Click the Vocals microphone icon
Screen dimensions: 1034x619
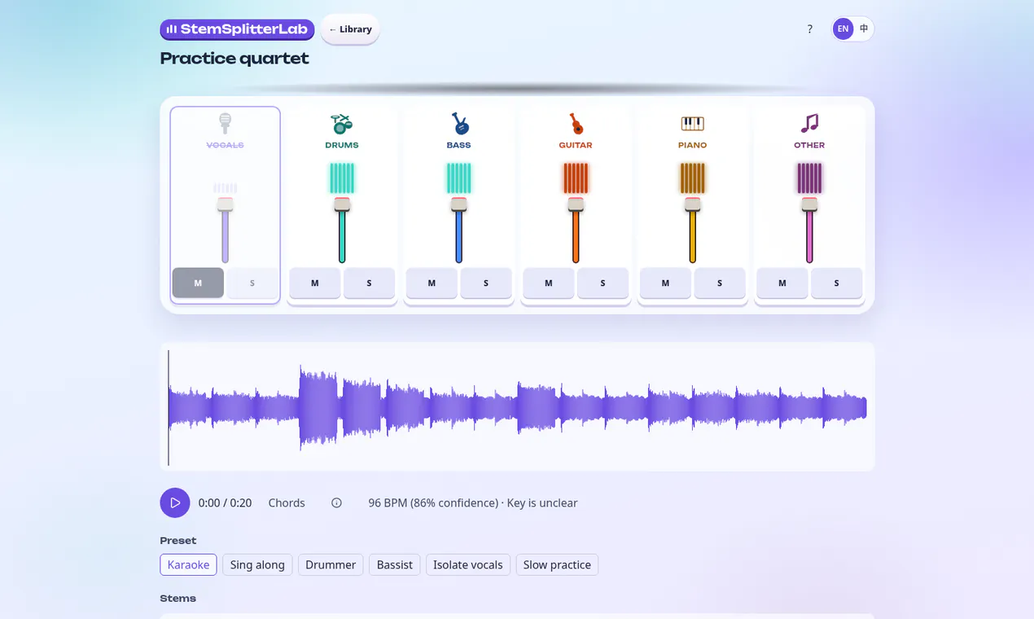pos(226,123)
